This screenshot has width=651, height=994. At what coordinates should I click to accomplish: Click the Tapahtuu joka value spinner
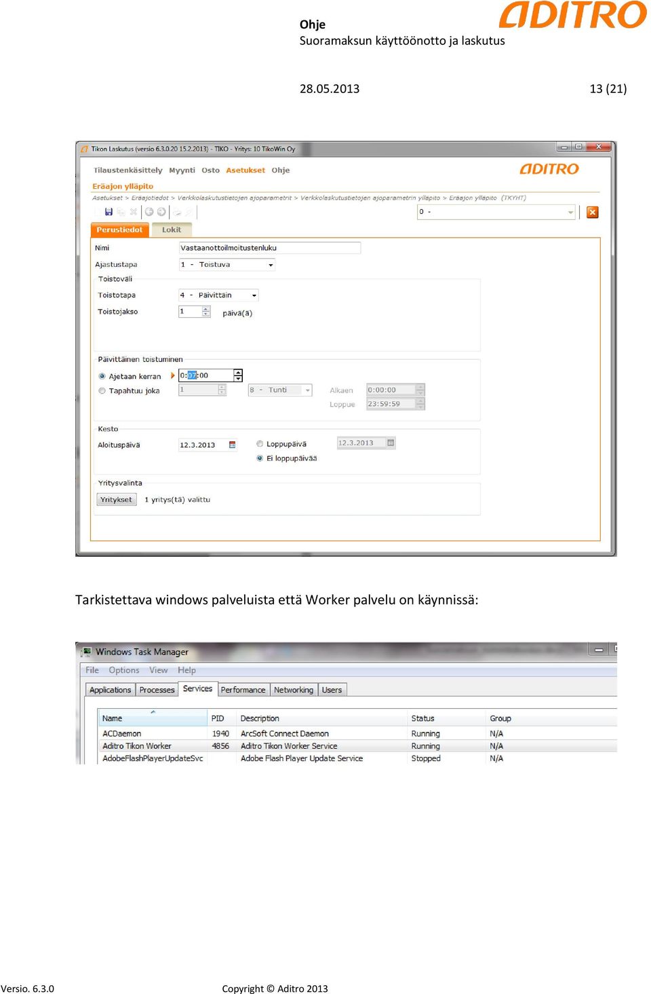click(x=222, y=390)
